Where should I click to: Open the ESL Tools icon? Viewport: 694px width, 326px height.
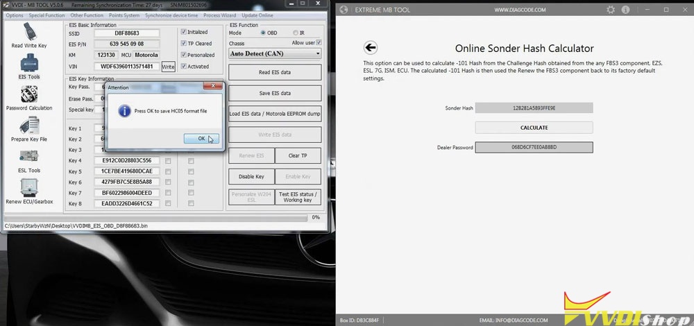[x=29, y=160]
